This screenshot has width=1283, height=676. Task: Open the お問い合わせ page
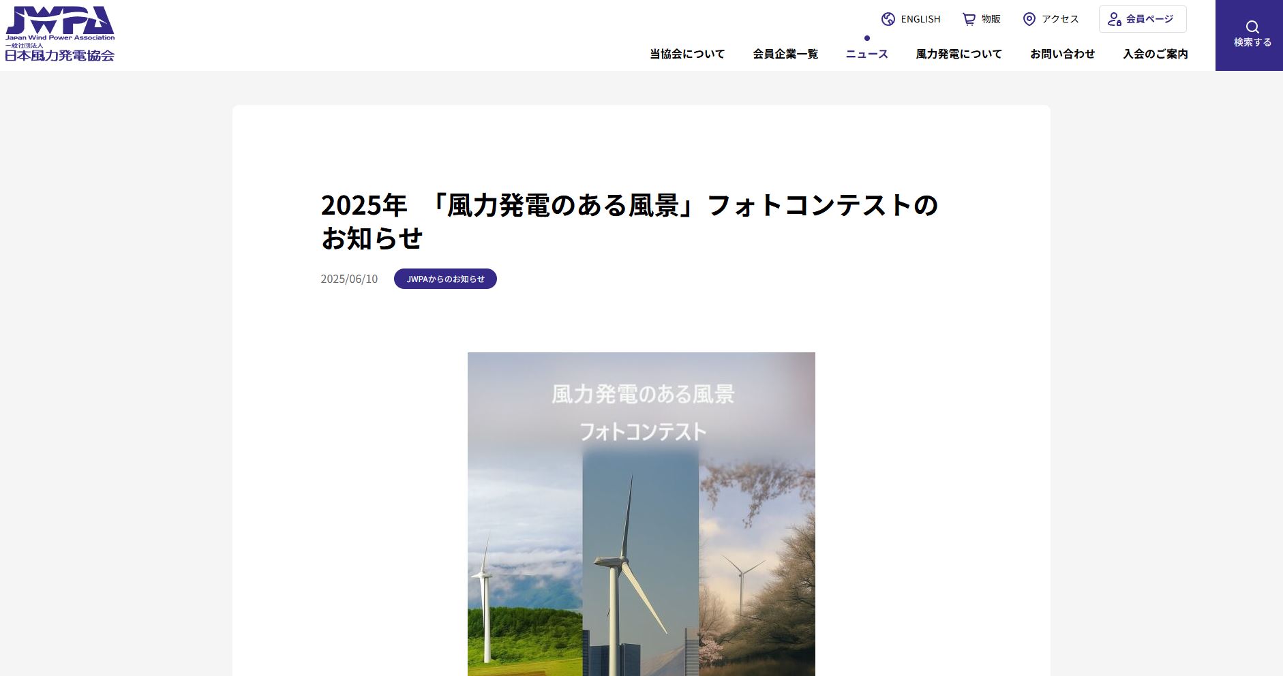pos(1063,54)
